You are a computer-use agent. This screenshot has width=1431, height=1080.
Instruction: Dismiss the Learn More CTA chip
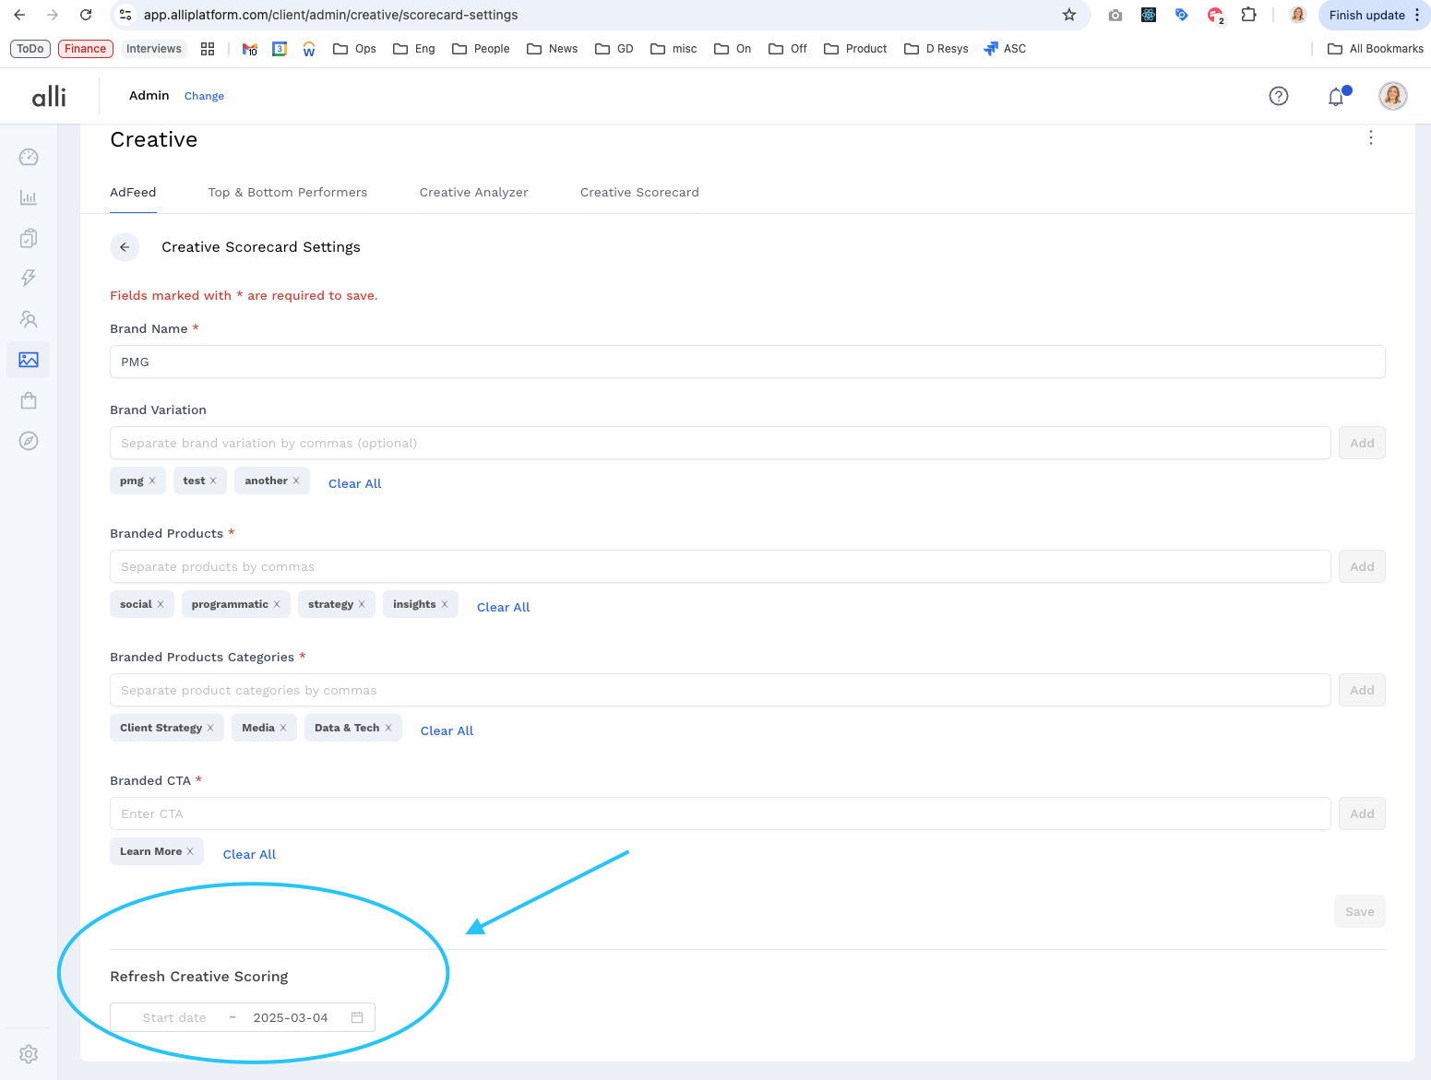coord(192,851)
